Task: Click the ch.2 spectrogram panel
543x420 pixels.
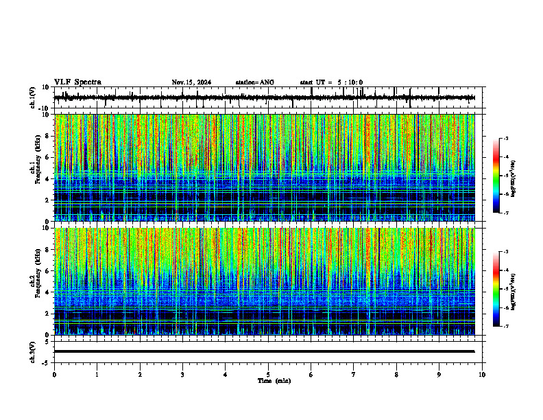Action: [269, 281]
